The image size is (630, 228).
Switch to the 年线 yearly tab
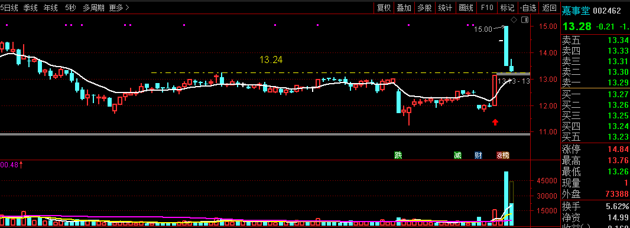(x=50, y=8)
